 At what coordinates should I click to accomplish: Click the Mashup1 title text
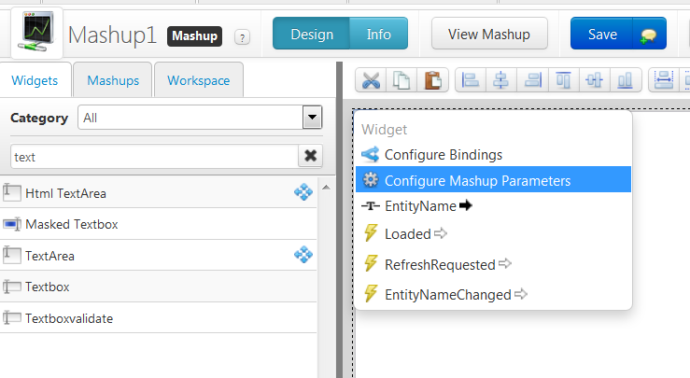tap(112, 35)
